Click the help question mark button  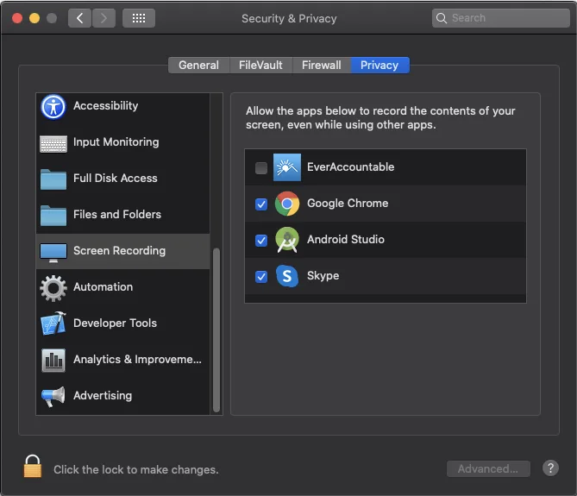pos(551,468)
